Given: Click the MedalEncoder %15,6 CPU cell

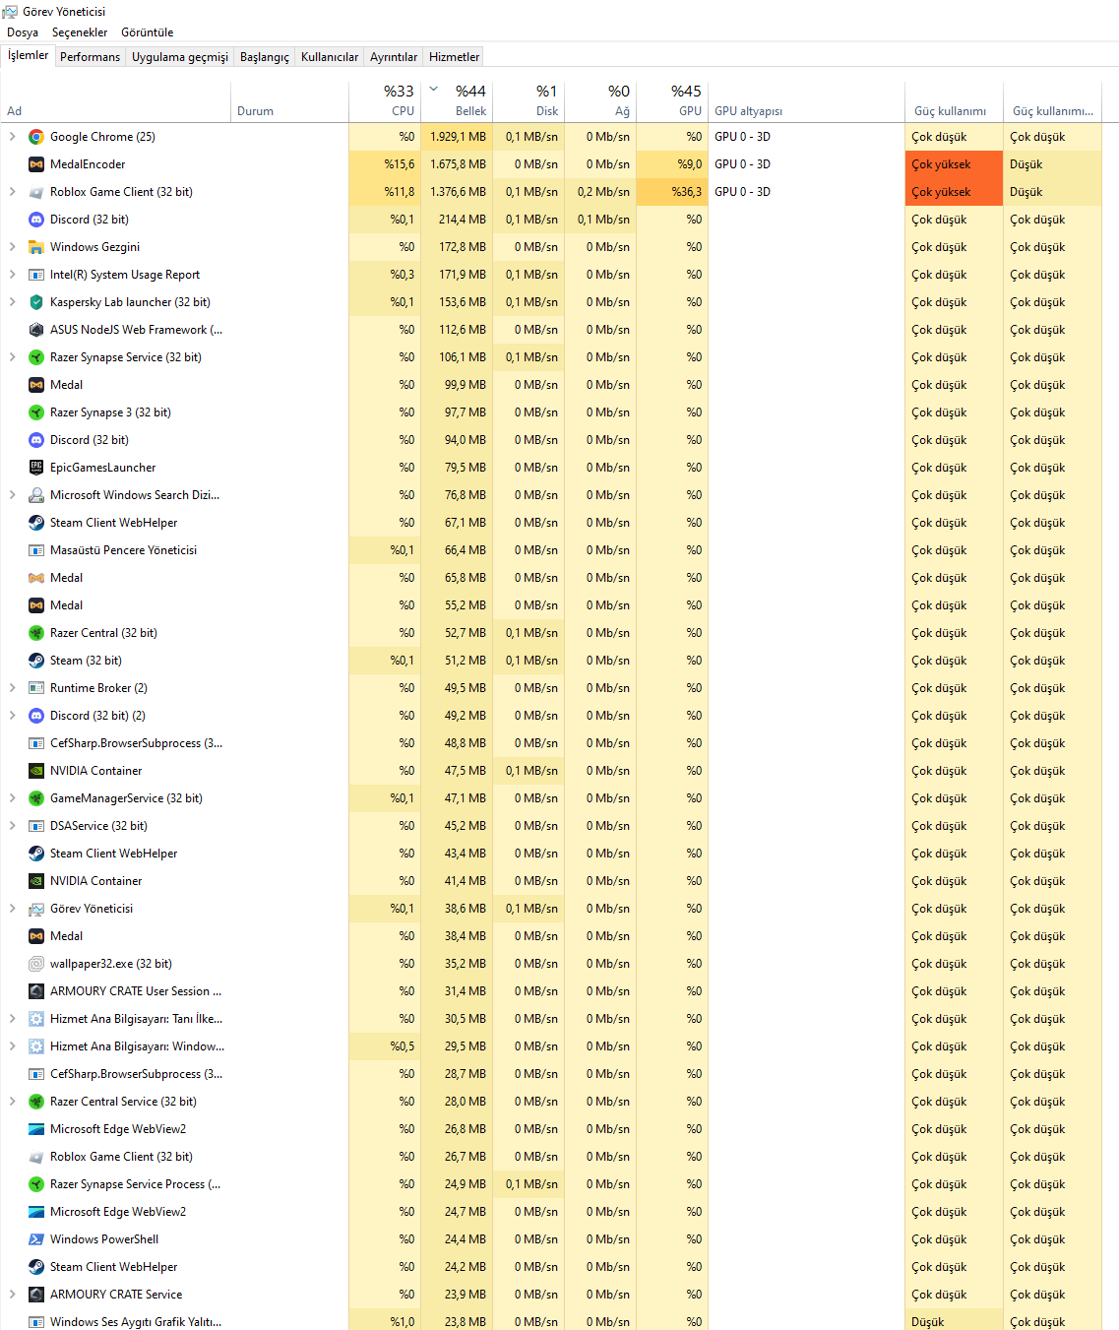Looking at the screenshot, I should pos(385,164).
